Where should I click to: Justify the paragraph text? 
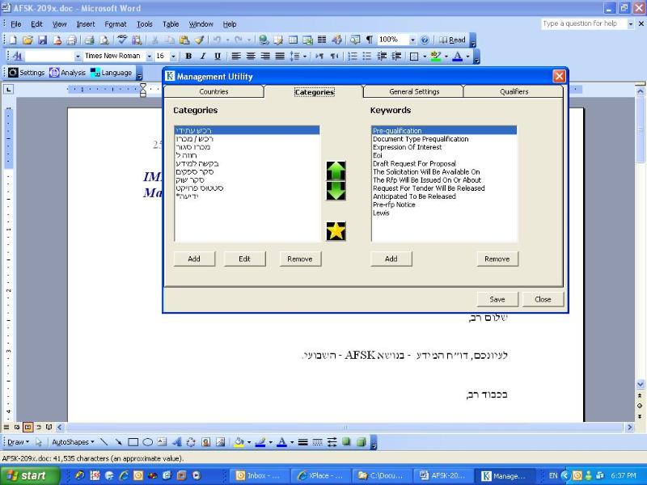point(280,56)
